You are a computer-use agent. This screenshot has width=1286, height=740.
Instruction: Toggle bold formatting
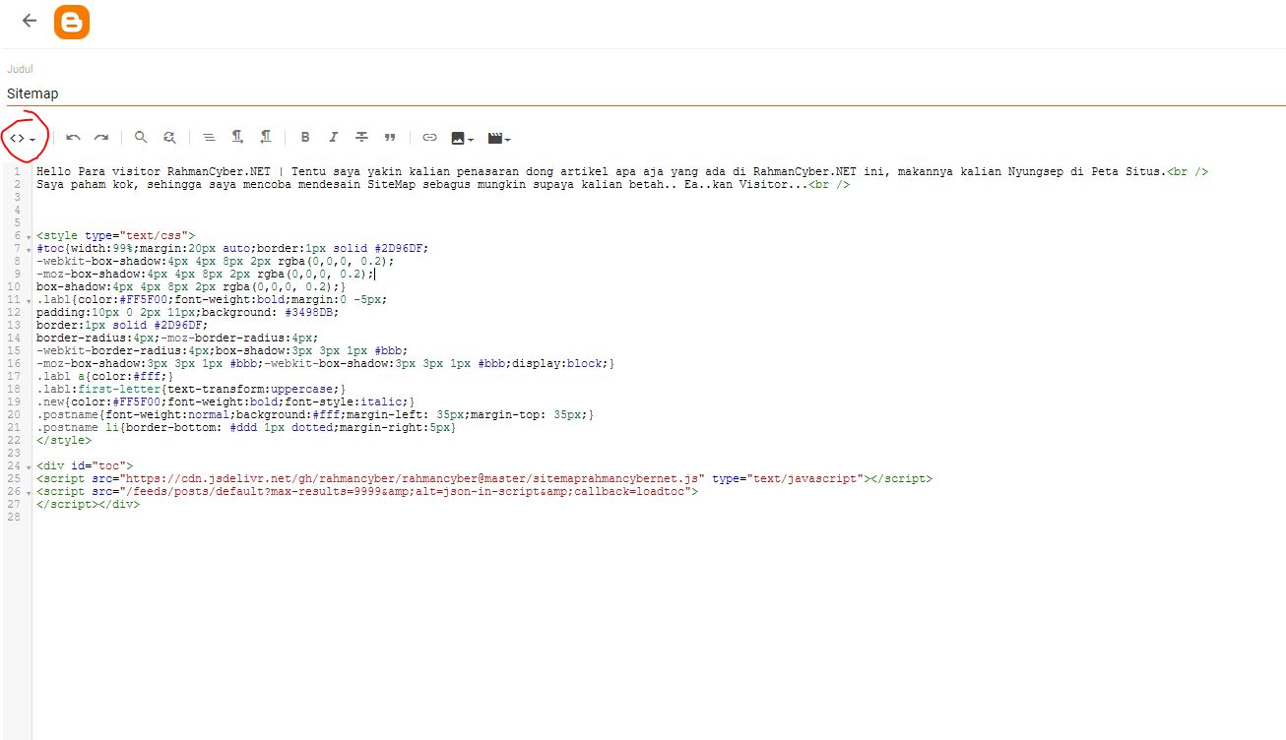(x=305, y=138)
